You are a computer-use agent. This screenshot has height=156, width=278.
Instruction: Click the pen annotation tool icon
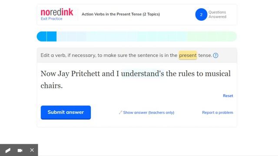coord(8,150)
